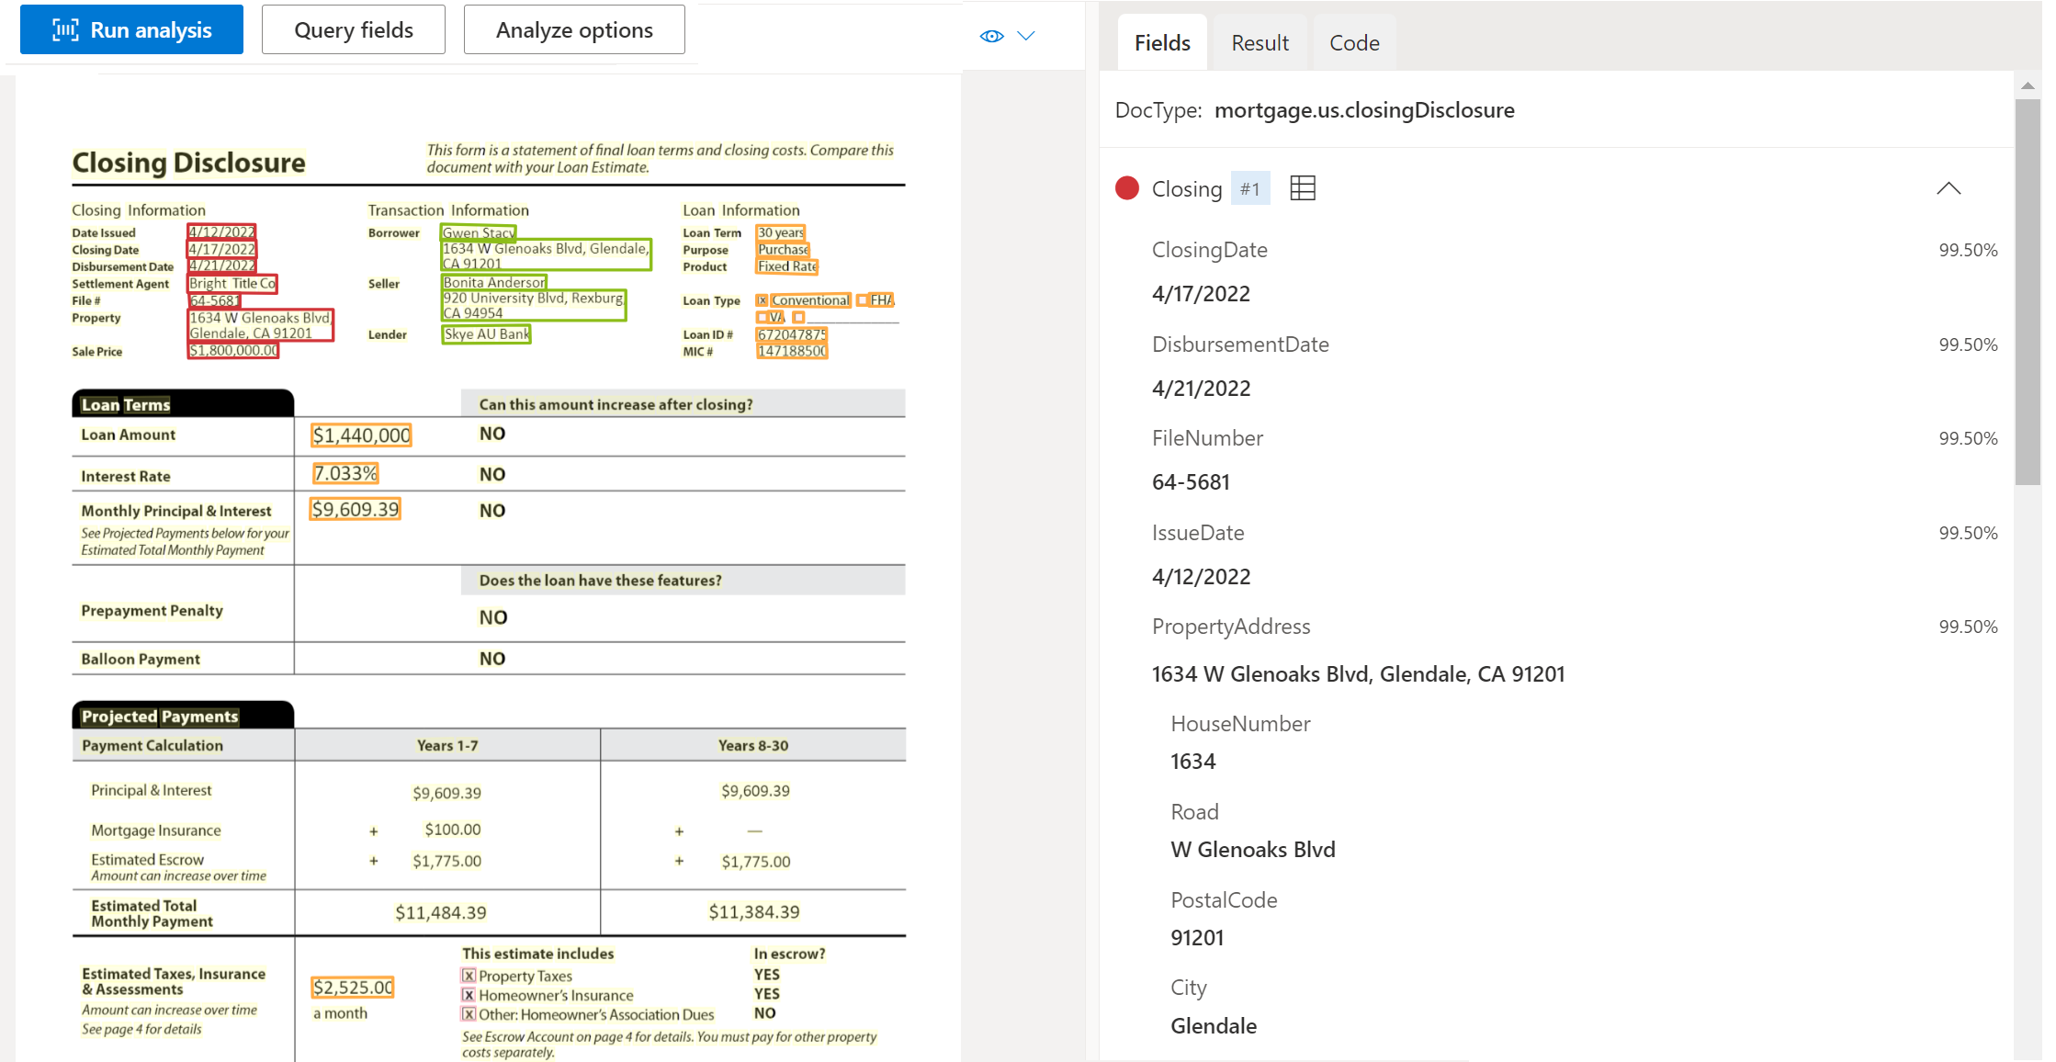Collapse the Closing section chevron
2056x1062 pixels.
tap(1948, 188)
